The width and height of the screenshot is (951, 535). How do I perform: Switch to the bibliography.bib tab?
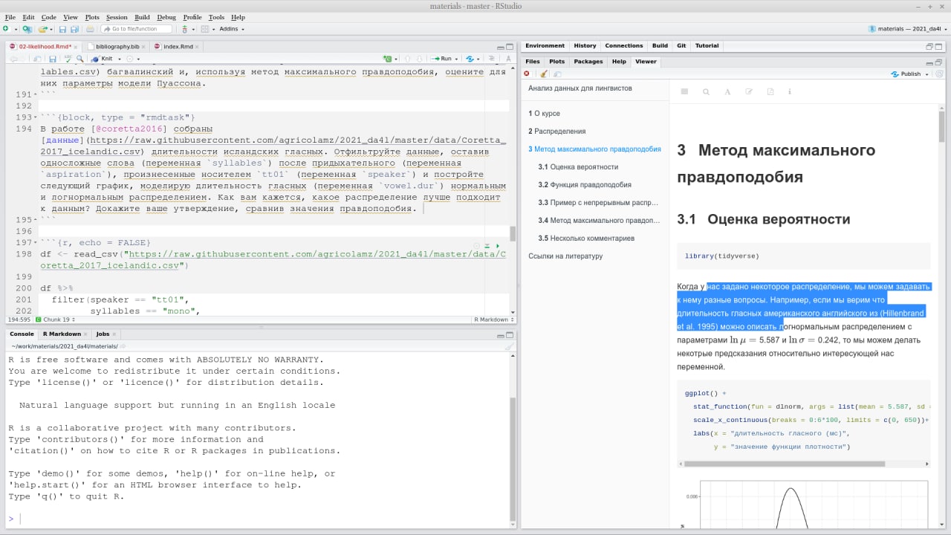117,46
